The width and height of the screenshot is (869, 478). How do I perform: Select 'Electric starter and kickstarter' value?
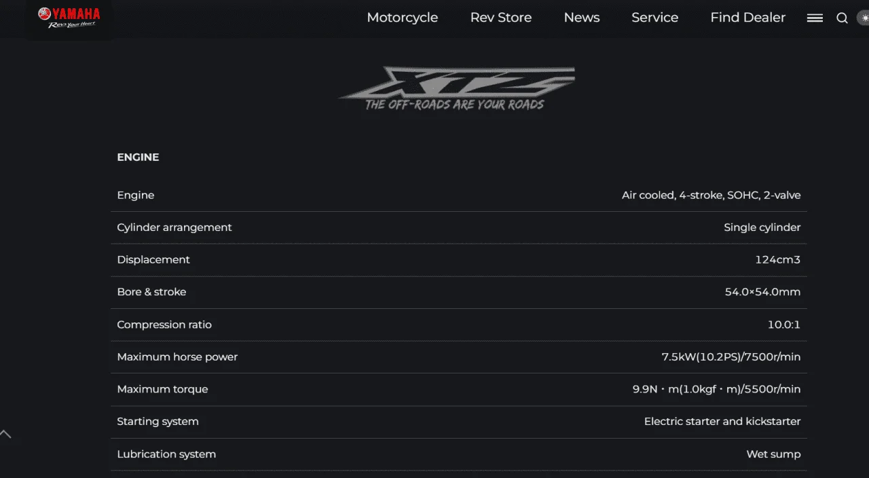coord(722,422)
